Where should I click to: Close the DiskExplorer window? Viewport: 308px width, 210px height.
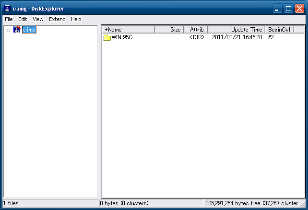pyautogui.click(x=299, y=9)
